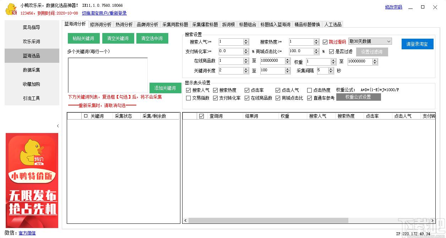Select 欢乐采词 in the sidebar
The height and width of the screenshot is (238, 446).
[32, 41]
